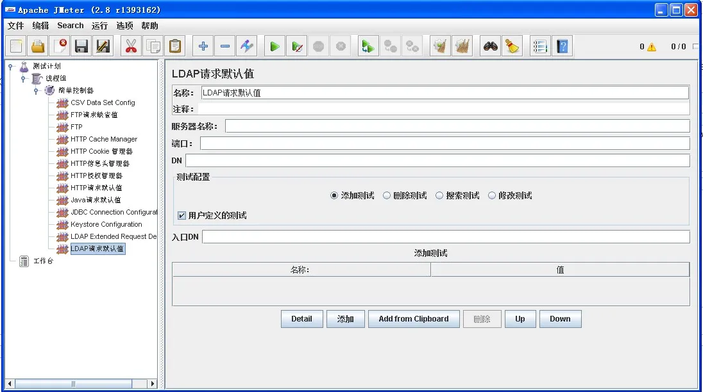Open the 文件 menu

click(x=15, y=26)
